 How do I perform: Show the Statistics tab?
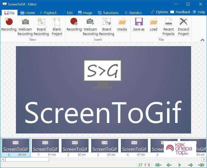133,13
